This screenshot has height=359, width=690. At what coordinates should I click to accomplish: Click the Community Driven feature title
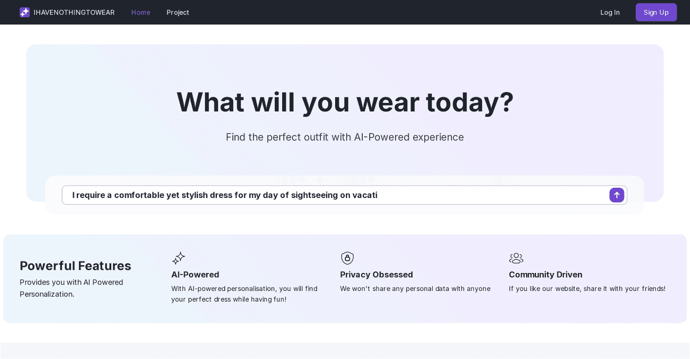point(545,275)
